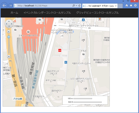
Task: Click the 第一京浜 road label
Action: (14, 80)
